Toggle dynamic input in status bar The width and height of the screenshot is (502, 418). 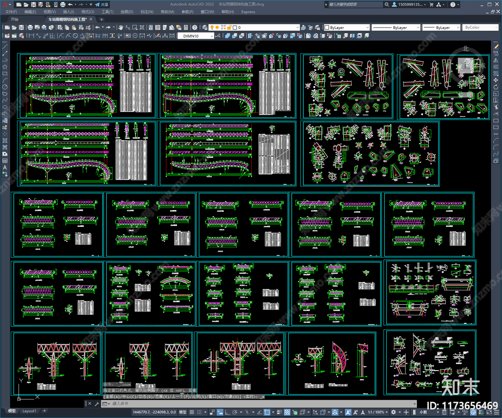[x=220, y=412]
